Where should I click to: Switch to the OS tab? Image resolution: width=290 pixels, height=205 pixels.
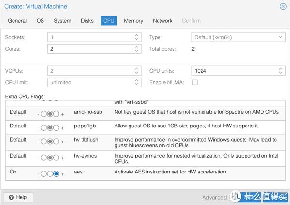pyautogui.click(x=40, y=21)
